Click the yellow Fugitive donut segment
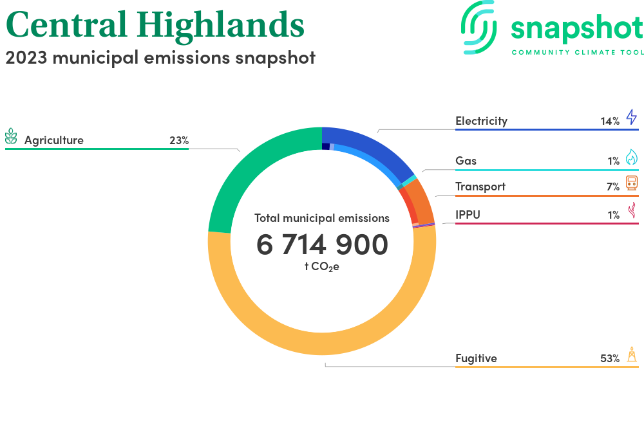Screen dimensions: 644x431 tap(322, 341)
